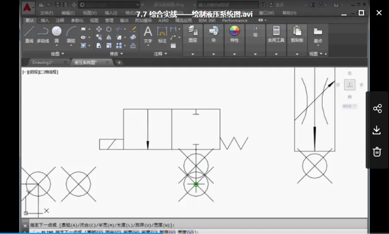Expand the 视图 panel arrow beside 基点
This screenshot has width=389, height=234.
coord(321,53)
